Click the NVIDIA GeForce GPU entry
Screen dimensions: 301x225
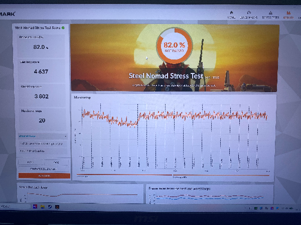click(43, 143)
